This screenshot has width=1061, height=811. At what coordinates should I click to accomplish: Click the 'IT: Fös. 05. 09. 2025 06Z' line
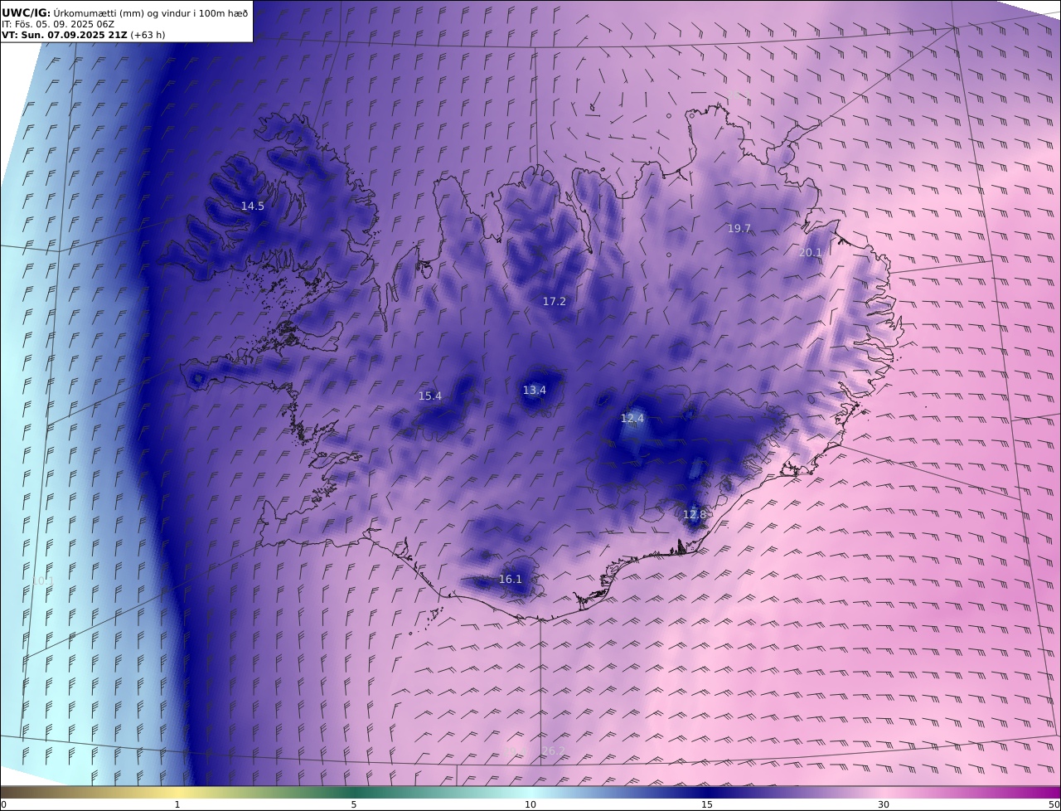58,24
